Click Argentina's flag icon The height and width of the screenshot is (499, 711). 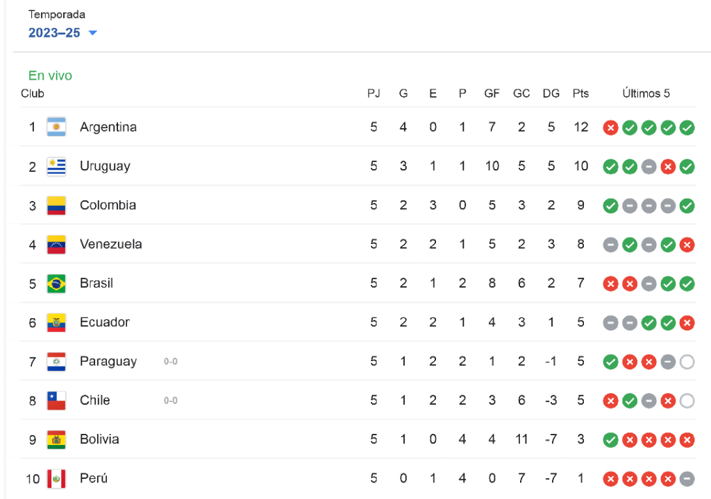tap(56, 127)
